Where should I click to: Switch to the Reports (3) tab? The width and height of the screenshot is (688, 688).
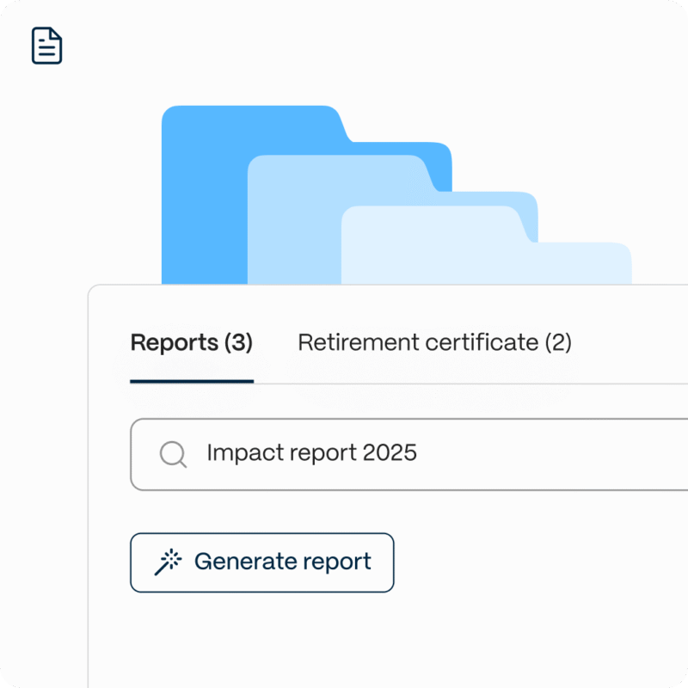pos(192,342)
